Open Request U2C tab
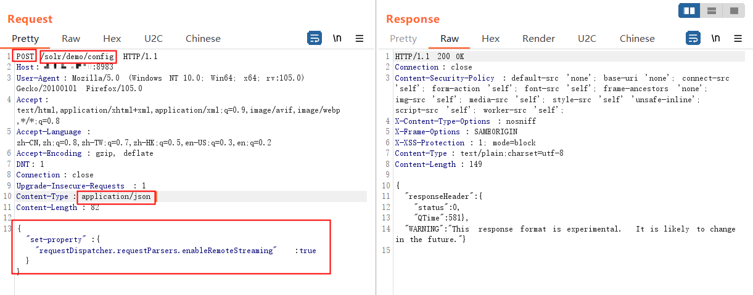The height and width of the screenshot is (295, 753). point(154,38)
